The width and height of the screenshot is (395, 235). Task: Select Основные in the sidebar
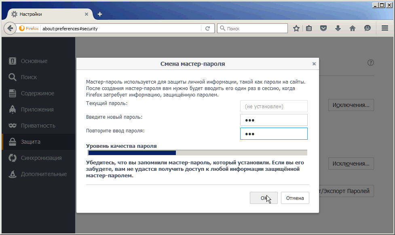pos(34,61)
